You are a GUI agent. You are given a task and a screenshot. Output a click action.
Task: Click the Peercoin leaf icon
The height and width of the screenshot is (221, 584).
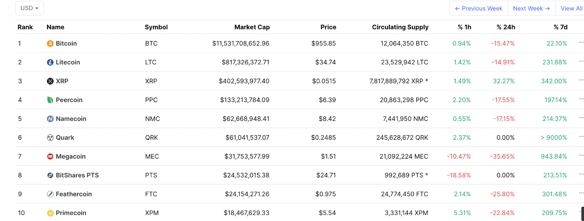pos(50,100)
